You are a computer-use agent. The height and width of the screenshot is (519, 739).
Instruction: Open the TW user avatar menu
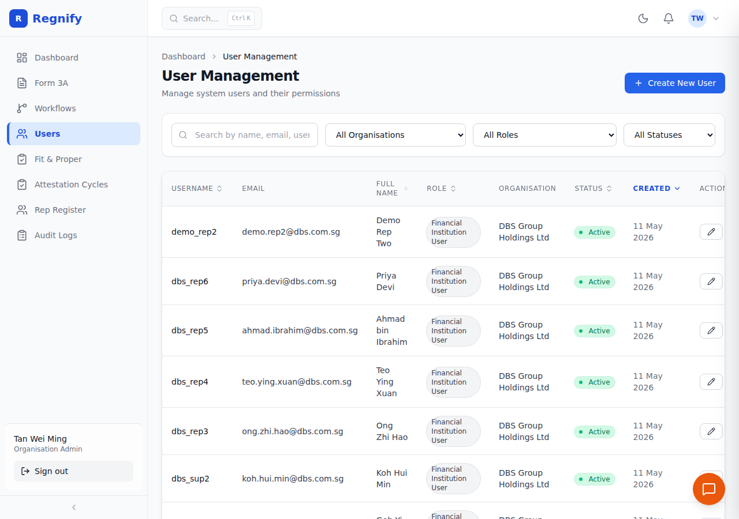pos(697,18)
